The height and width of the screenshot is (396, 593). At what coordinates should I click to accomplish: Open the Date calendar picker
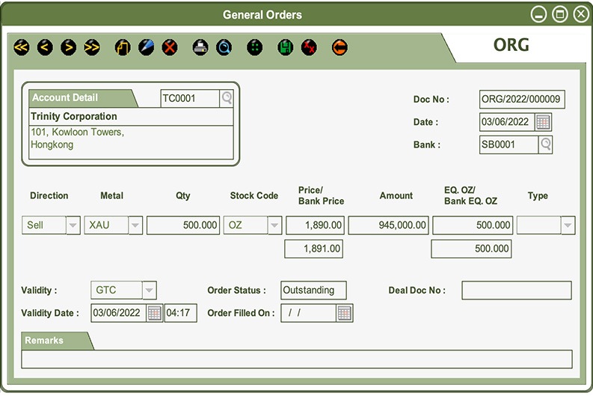(543, 122)
